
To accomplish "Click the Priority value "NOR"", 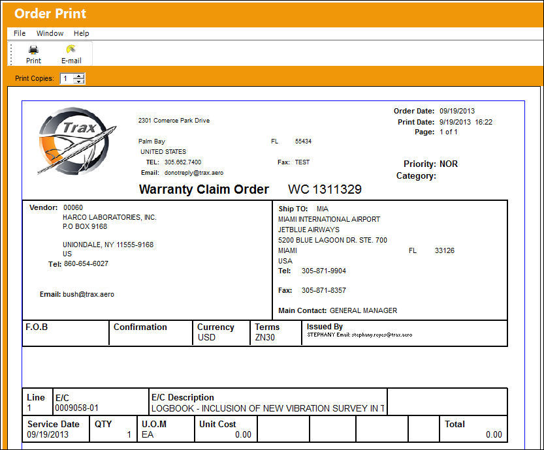I will 449,164.
